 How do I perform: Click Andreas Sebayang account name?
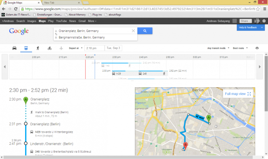218,21
